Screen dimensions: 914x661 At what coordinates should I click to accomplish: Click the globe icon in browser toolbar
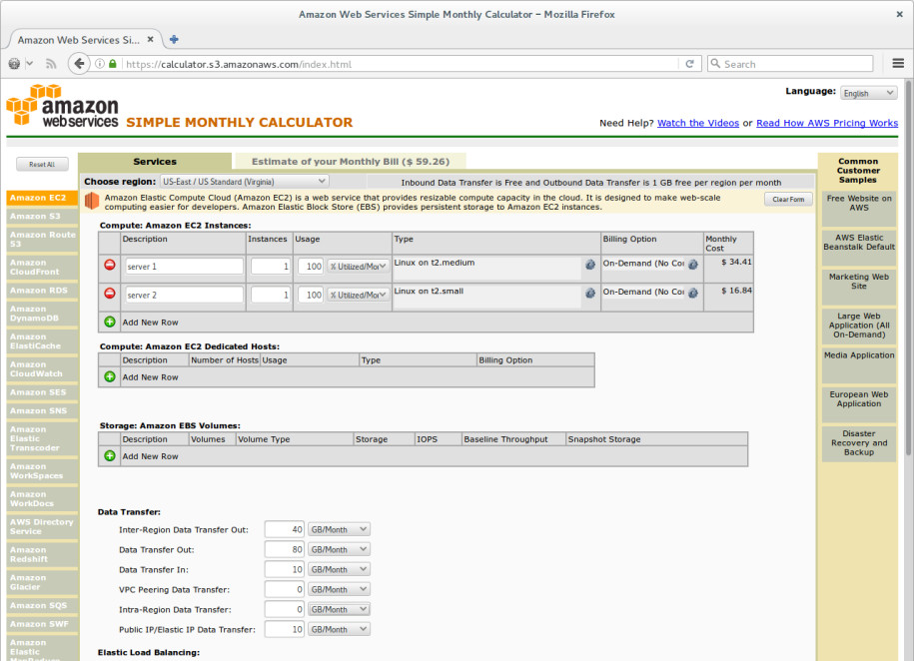coord(15,64)
